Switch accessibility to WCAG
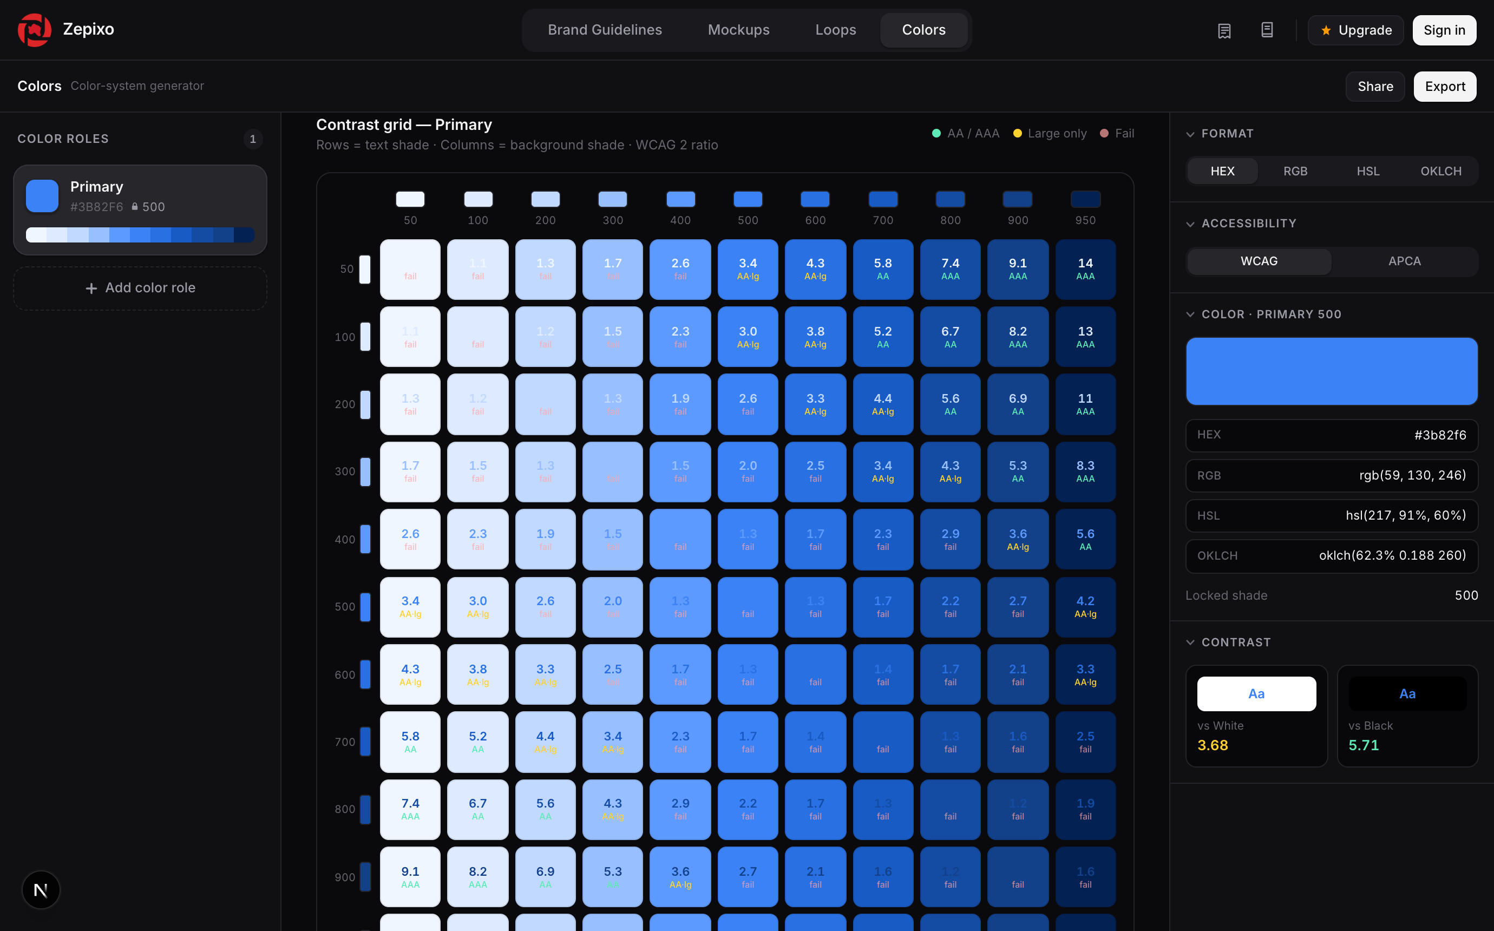Screen dimensions: 1494x931 click(x=1259, y=261)
